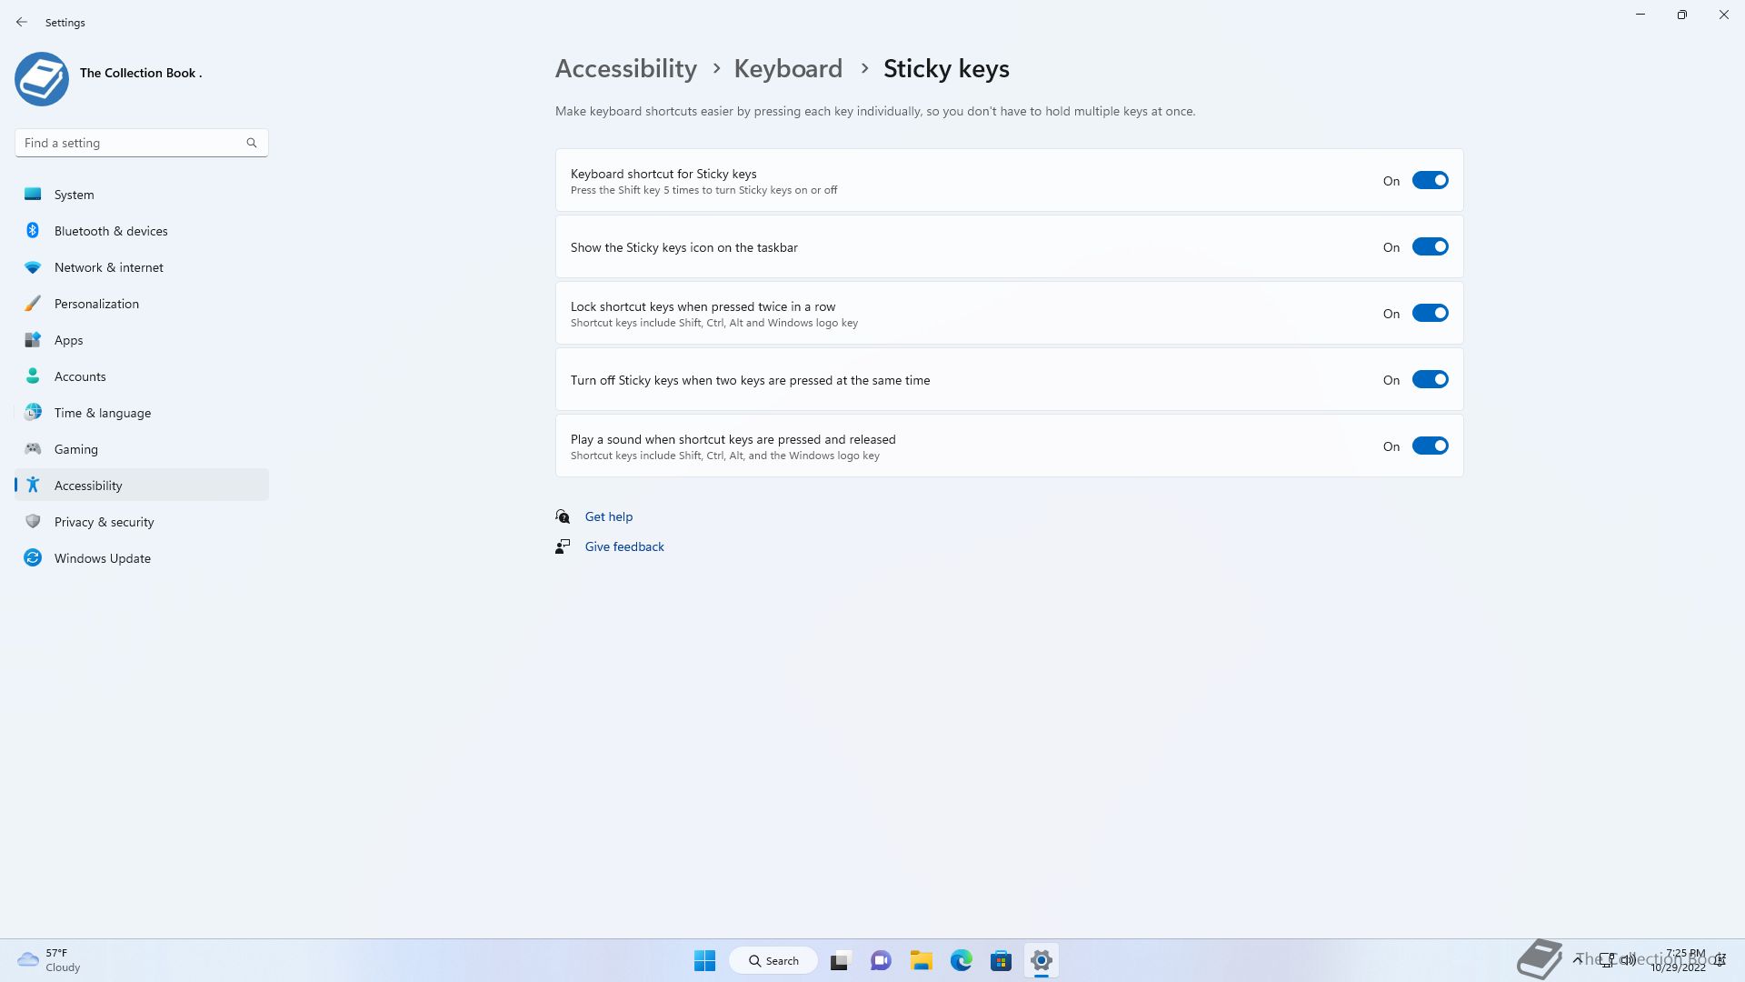
Task: Click the Privacy & security shield icon
Action: tap(33, 522)
